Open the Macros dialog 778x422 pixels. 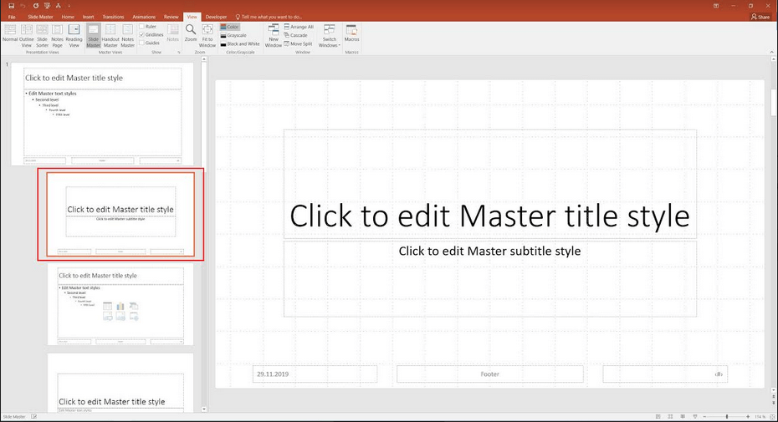[x=352, y=33]
